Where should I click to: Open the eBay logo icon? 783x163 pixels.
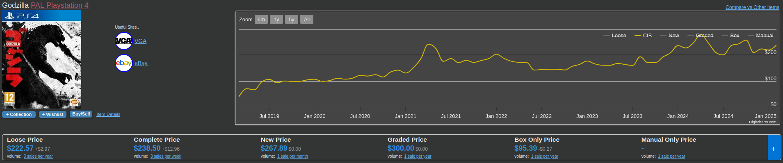point(124,63)
